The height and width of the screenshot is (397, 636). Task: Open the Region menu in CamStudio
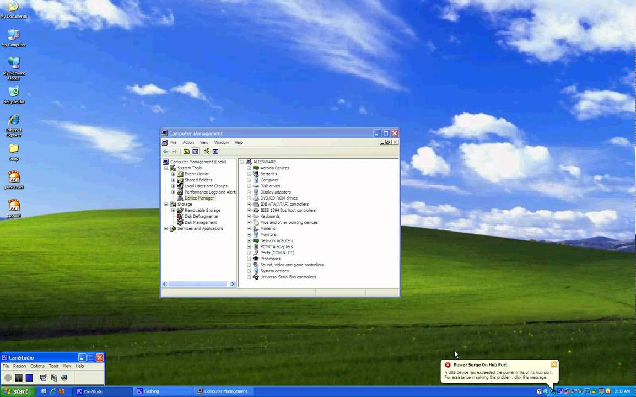[19, 366]
